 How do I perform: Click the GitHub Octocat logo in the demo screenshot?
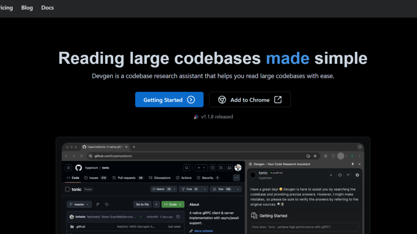79,167
